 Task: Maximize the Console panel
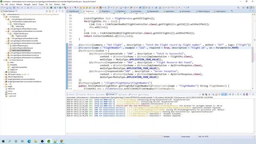pos(253,94)
